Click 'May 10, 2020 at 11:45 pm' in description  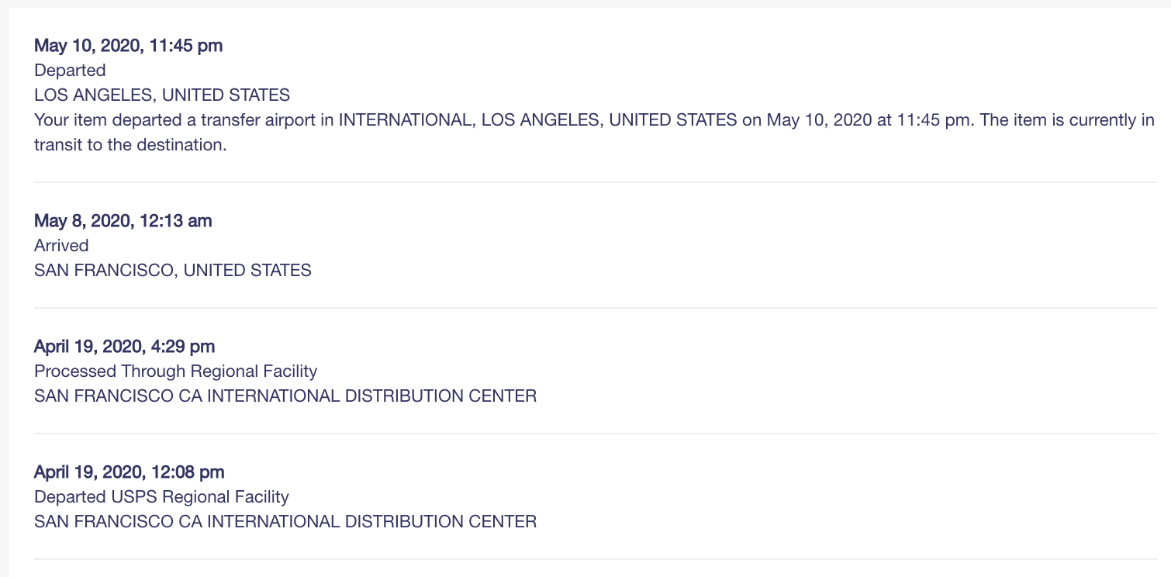point(869,120)
